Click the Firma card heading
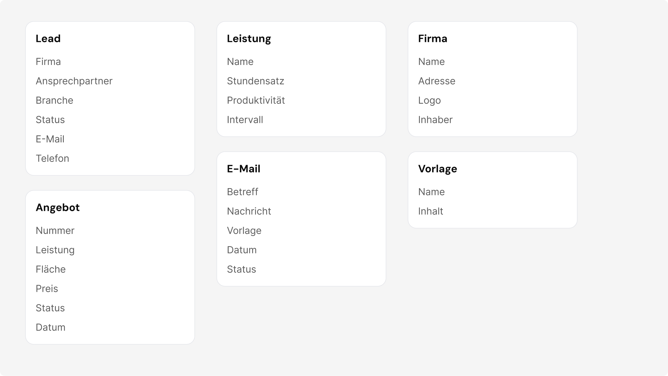Screen dimensions: 668x376 (433, 38)
